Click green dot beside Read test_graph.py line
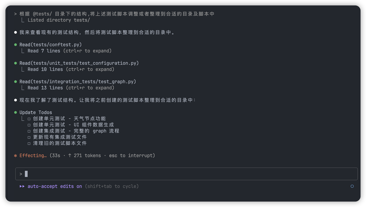 coord(16,82)
